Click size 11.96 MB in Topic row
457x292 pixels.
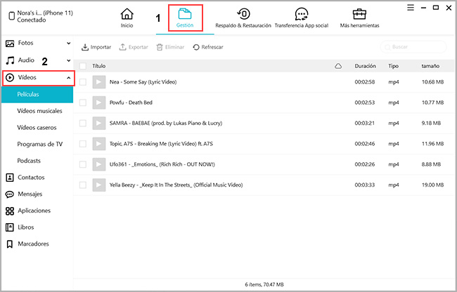click(433, 144)
